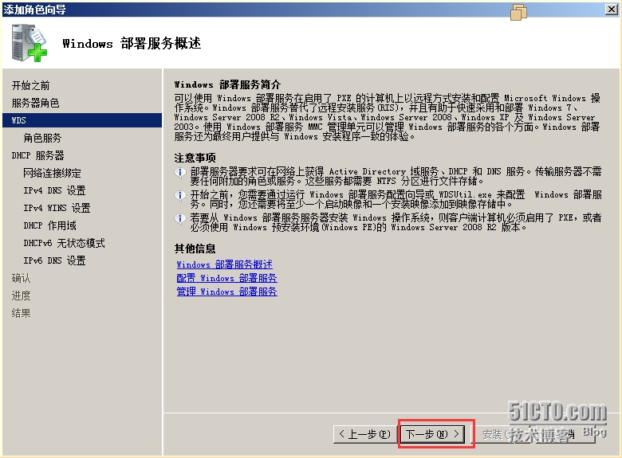Select the DHCP 服务器 sidebar step

pyautogui.click(x=37, y=155)
